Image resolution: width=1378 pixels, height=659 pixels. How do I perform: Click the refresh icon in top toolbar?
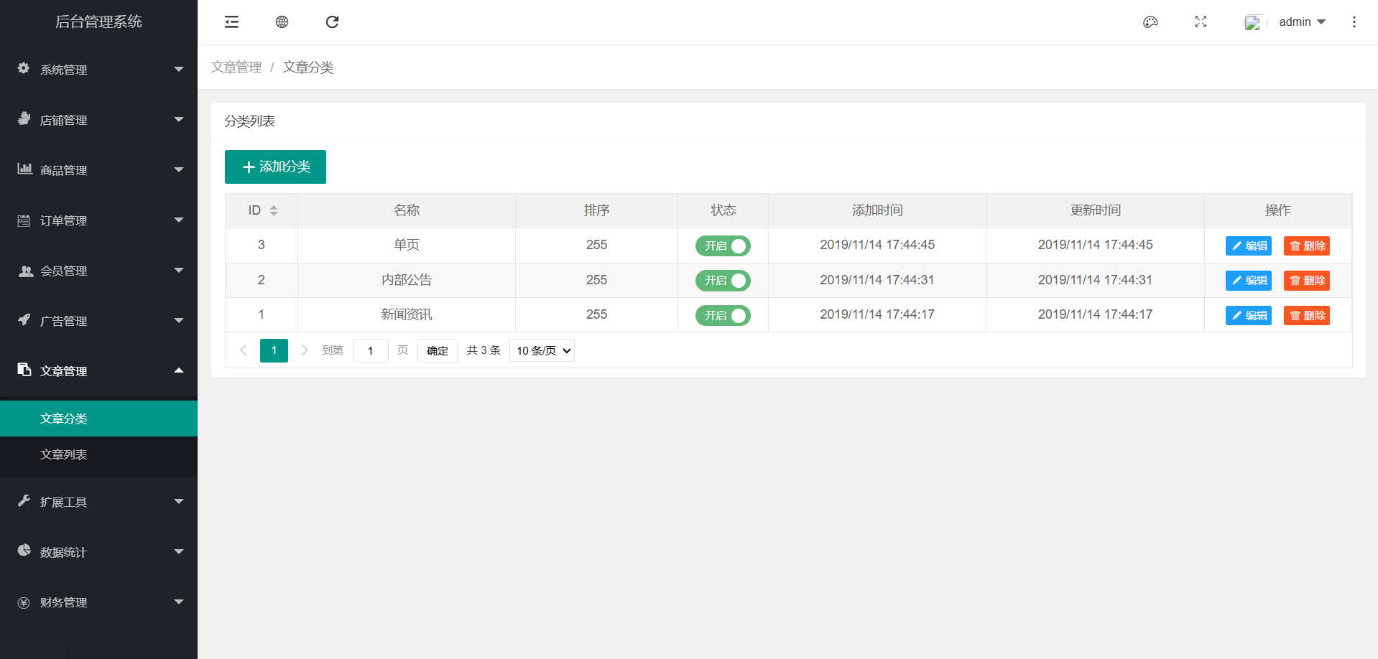(332, 22)
